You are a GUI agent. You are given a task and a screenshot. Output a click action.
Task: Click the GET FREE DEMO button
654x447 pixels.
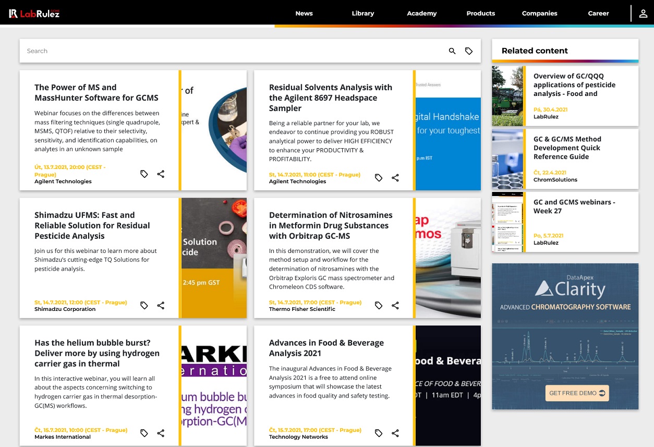click(x=577, y=393)
